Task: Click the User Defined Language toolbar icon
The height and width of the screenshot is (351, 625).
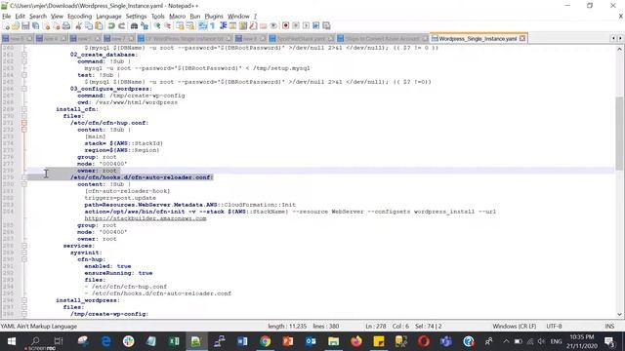Action: pyautogui.click(x=232, y=26)
